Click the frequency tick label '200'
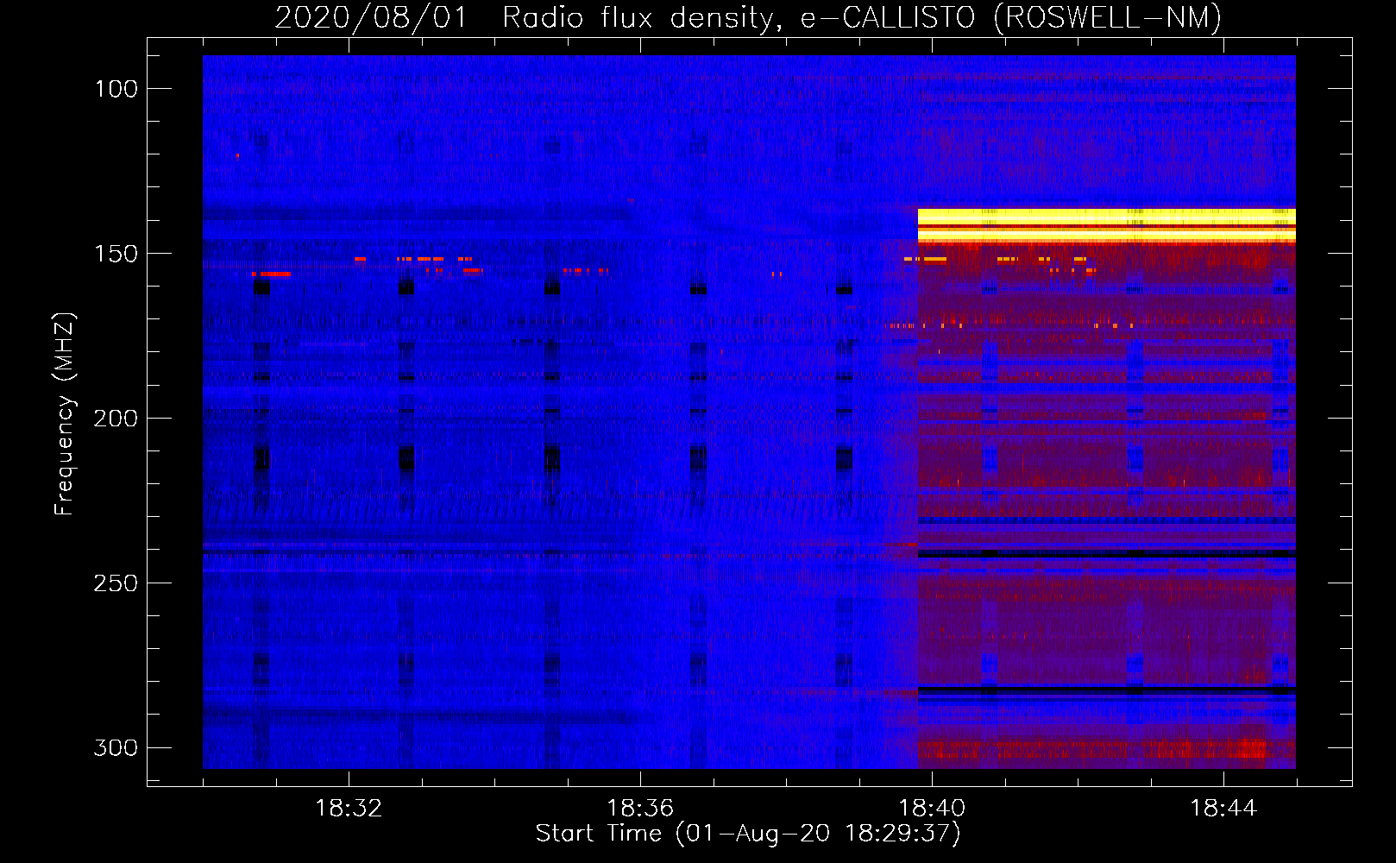Image resolution: width=1396 pixels, height=863 pixels. coord(116,419)
